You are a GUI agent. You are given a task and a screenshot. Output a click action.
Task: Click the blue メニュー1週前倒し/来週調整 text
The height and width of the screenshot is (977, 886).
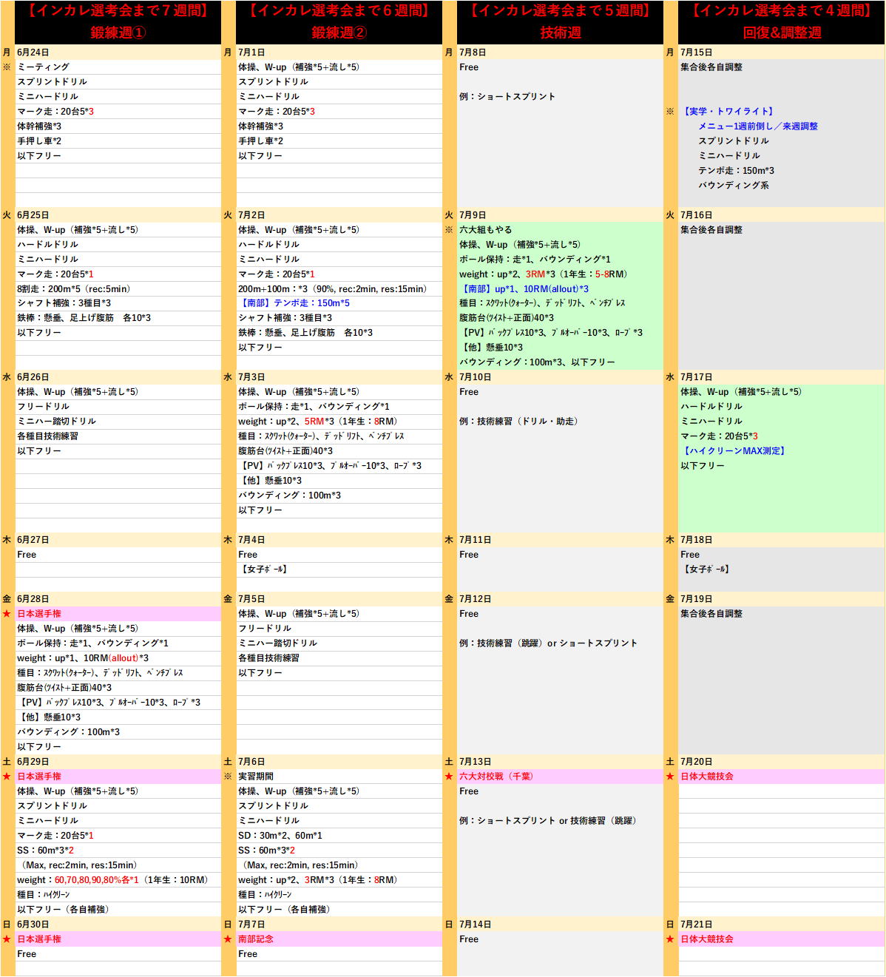(x=757, y=126)
